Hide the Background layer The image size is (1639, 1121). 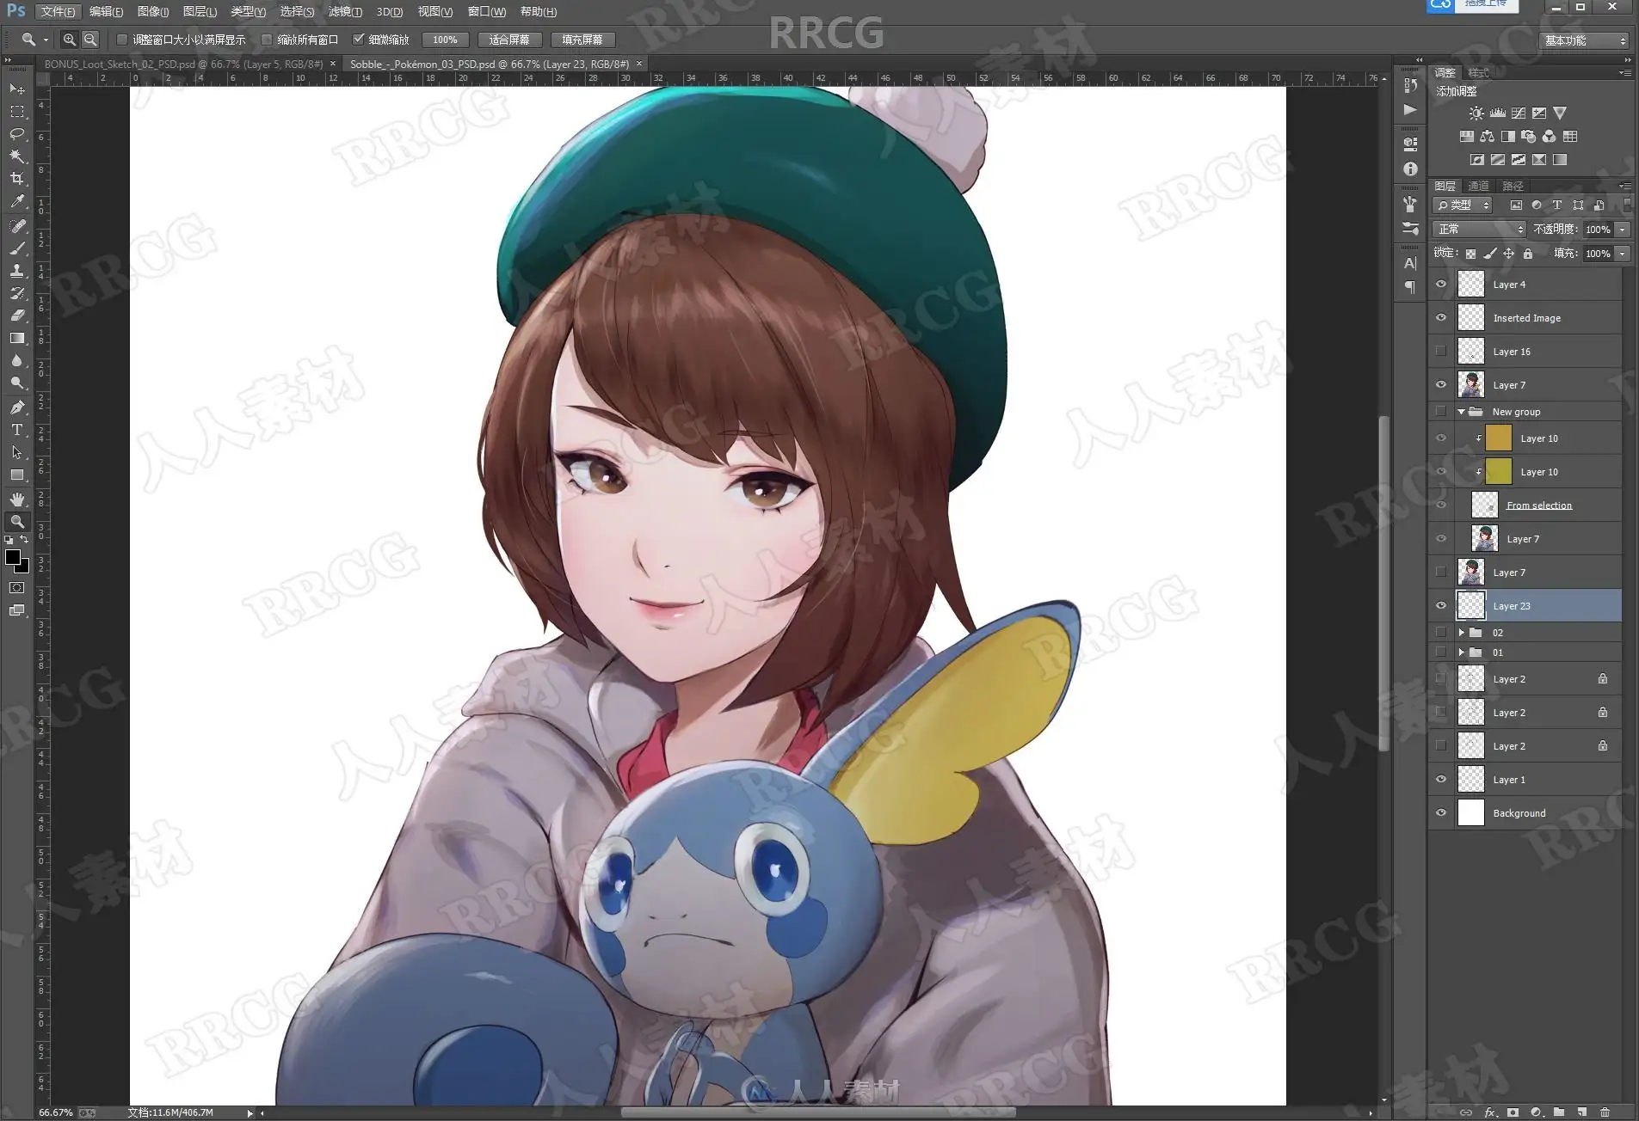pyautogui.click(x=1441, y=812)
